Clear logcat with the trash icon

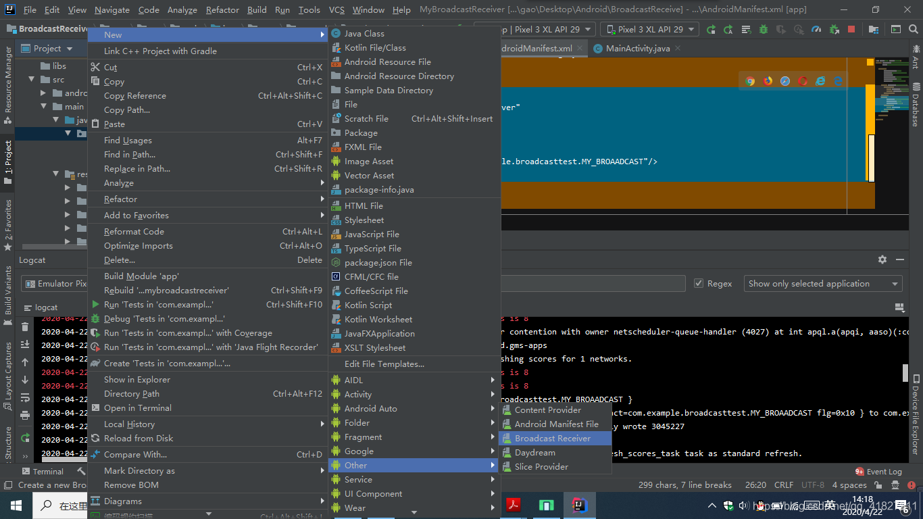(x=25, y=327)
